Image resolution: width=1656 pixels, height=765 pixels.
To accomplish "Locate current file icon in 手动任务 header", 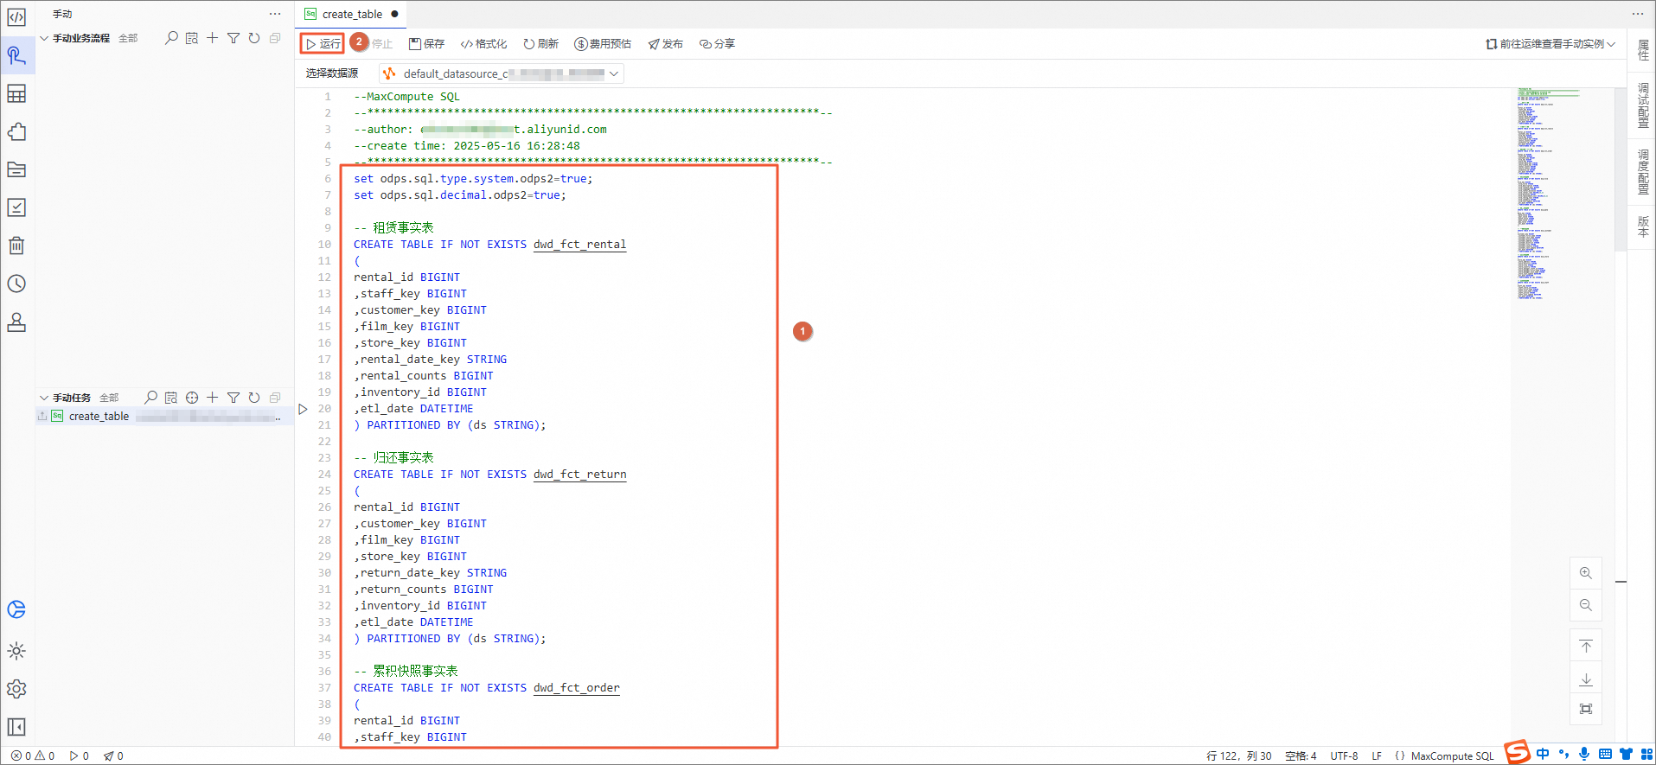I will click(x=192, y=398).
